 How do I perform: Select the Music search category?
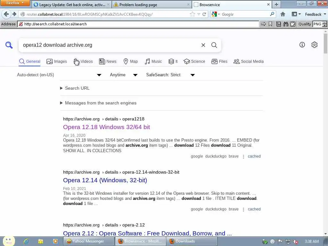(x=153, y=61)
